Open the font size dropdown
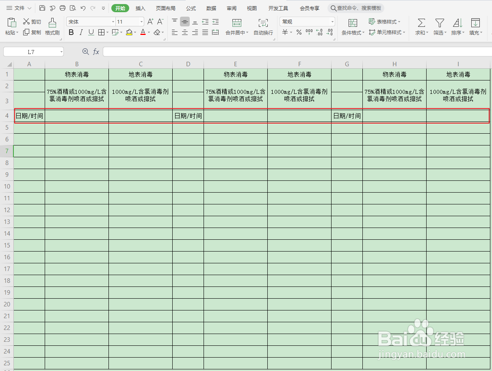 [x=142, y=22]
